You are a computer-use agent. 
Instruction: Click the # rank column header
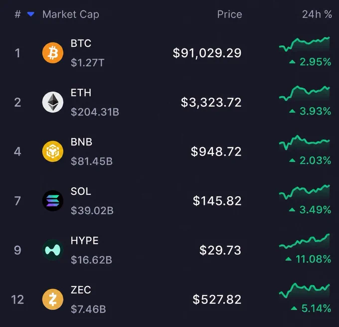coord(17,14)
